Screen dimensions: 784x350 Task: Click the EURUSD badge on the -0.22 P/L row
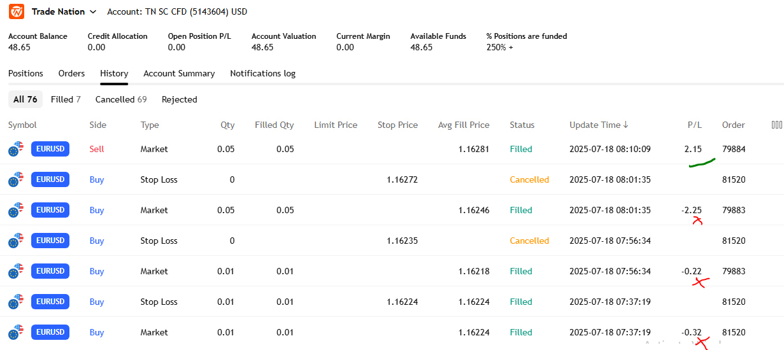[50, 271]
